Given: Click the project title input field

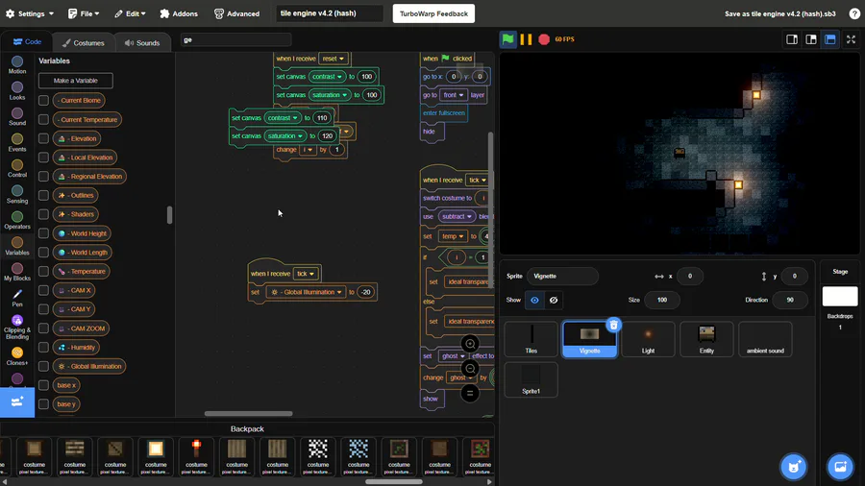Looking at the screenshot, I should coord(330,13).
